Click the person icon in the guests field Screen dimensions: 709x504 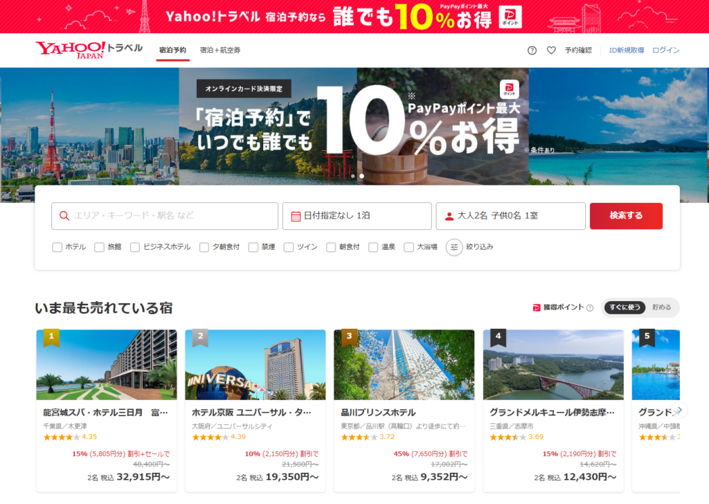(449, 216)
